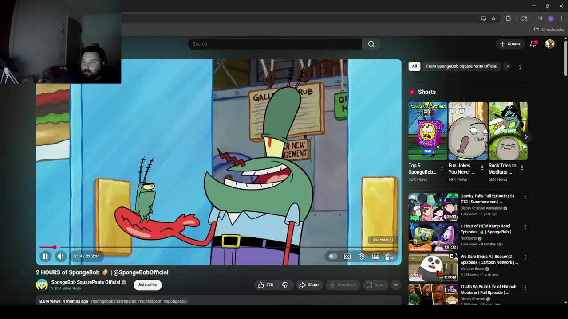Open #nickelodeon hashtag
The image size is (568, 319).
pyautogui.click(x=150, y=301)
